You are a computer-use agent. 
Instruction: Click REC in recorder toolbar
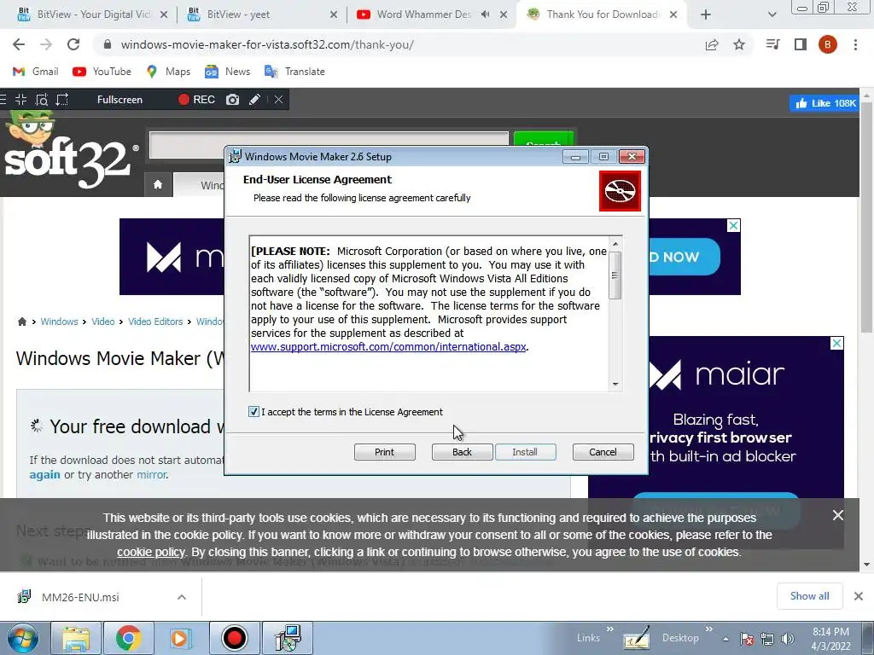click(197, 100)
